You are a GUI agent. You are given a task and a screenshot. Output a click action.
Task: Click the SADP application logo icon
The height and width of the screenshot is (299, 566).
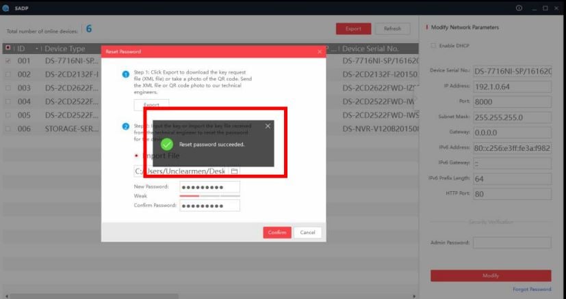coord(8,8)
